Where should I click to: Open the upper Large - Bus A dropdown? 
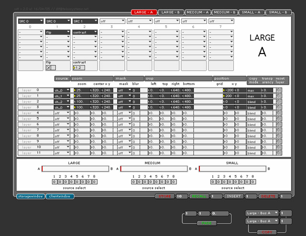pos(262,213)
